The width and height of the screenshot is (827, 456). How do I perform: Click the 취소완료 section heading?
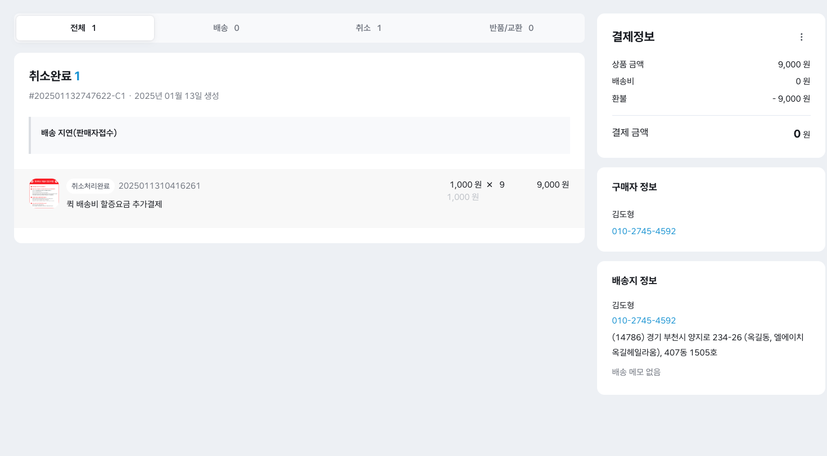point(51,76)
